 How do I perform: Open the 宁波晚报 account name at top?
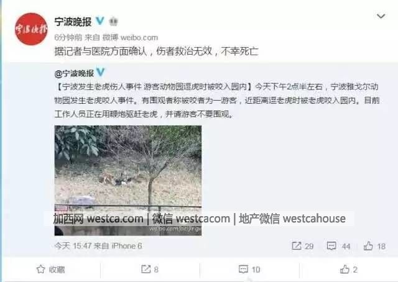point(73,22)
